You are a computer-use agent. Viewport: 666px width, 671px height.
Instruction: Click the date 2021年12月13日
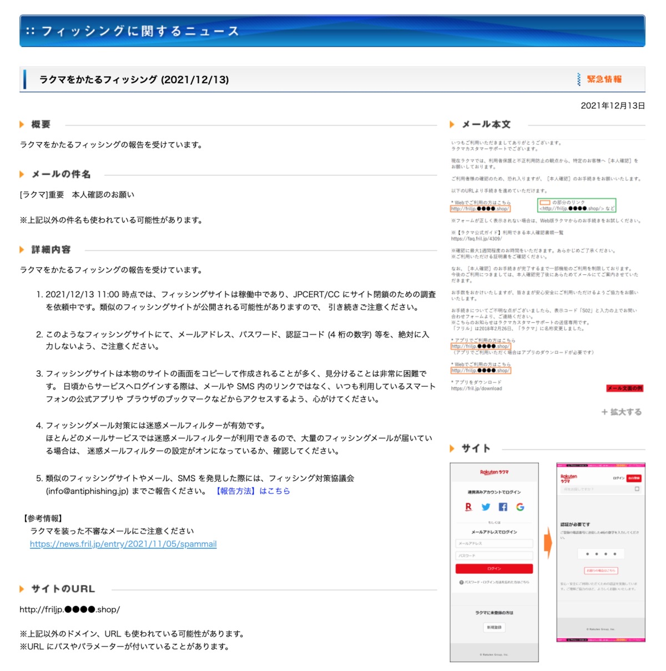613,105
